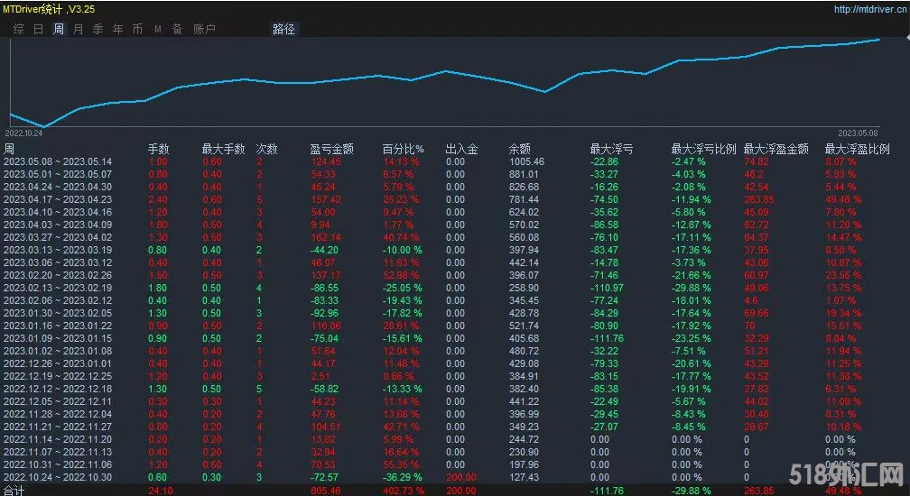Open the 年 yearly statistics tab

[118, 29]
